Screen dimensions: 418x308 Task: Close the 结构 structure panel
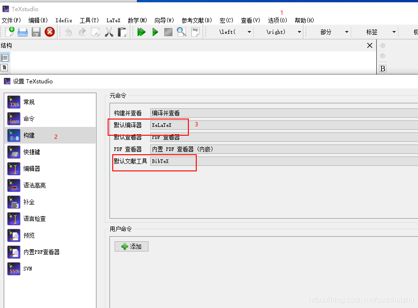369,45
